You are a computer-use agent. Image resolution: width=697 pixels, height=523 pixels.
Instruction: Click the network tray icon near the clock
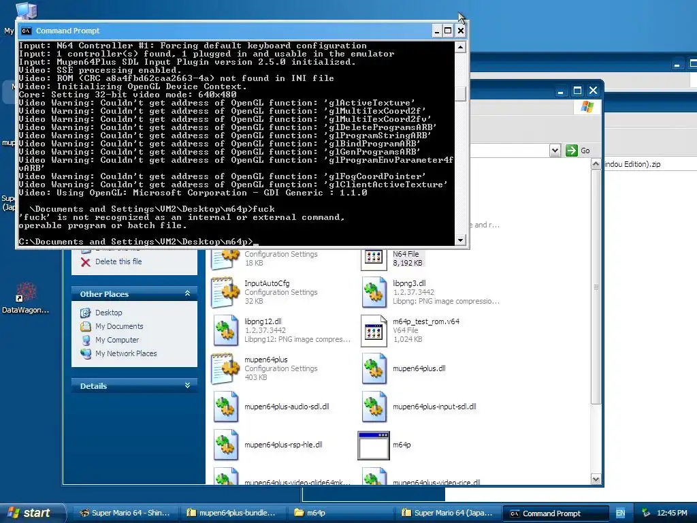coord(646,513)
